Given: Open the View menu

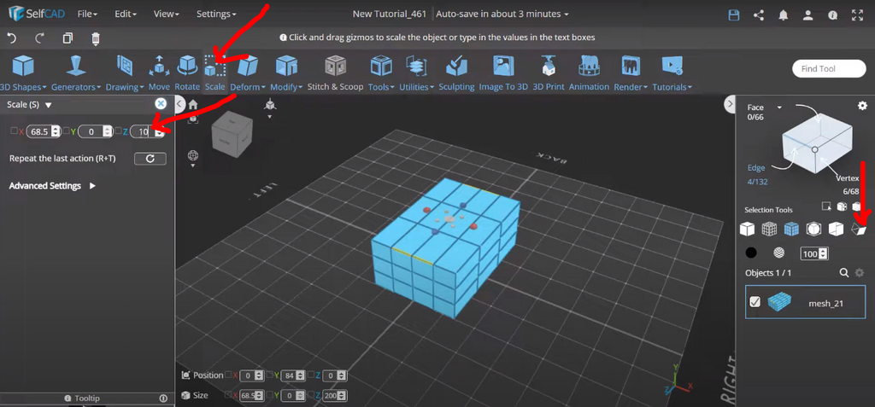Looking at the screenshot, I should pos(166,14).
